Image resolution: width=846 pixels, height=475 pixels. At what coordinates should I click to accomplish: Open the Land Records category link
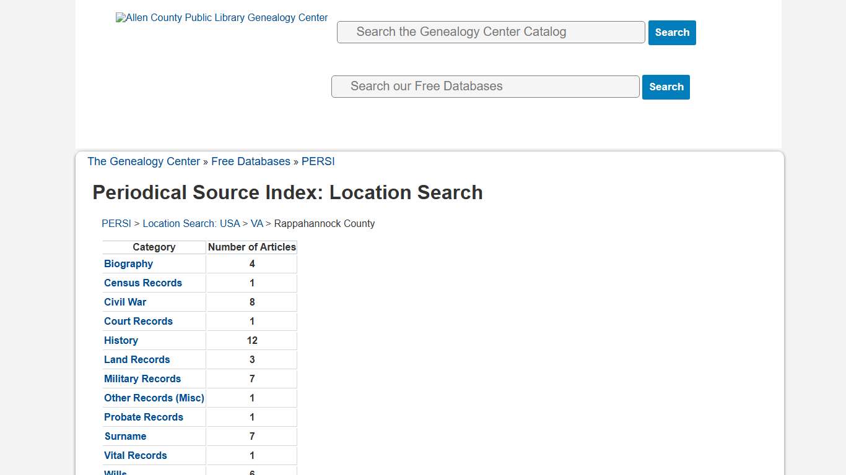137,359
